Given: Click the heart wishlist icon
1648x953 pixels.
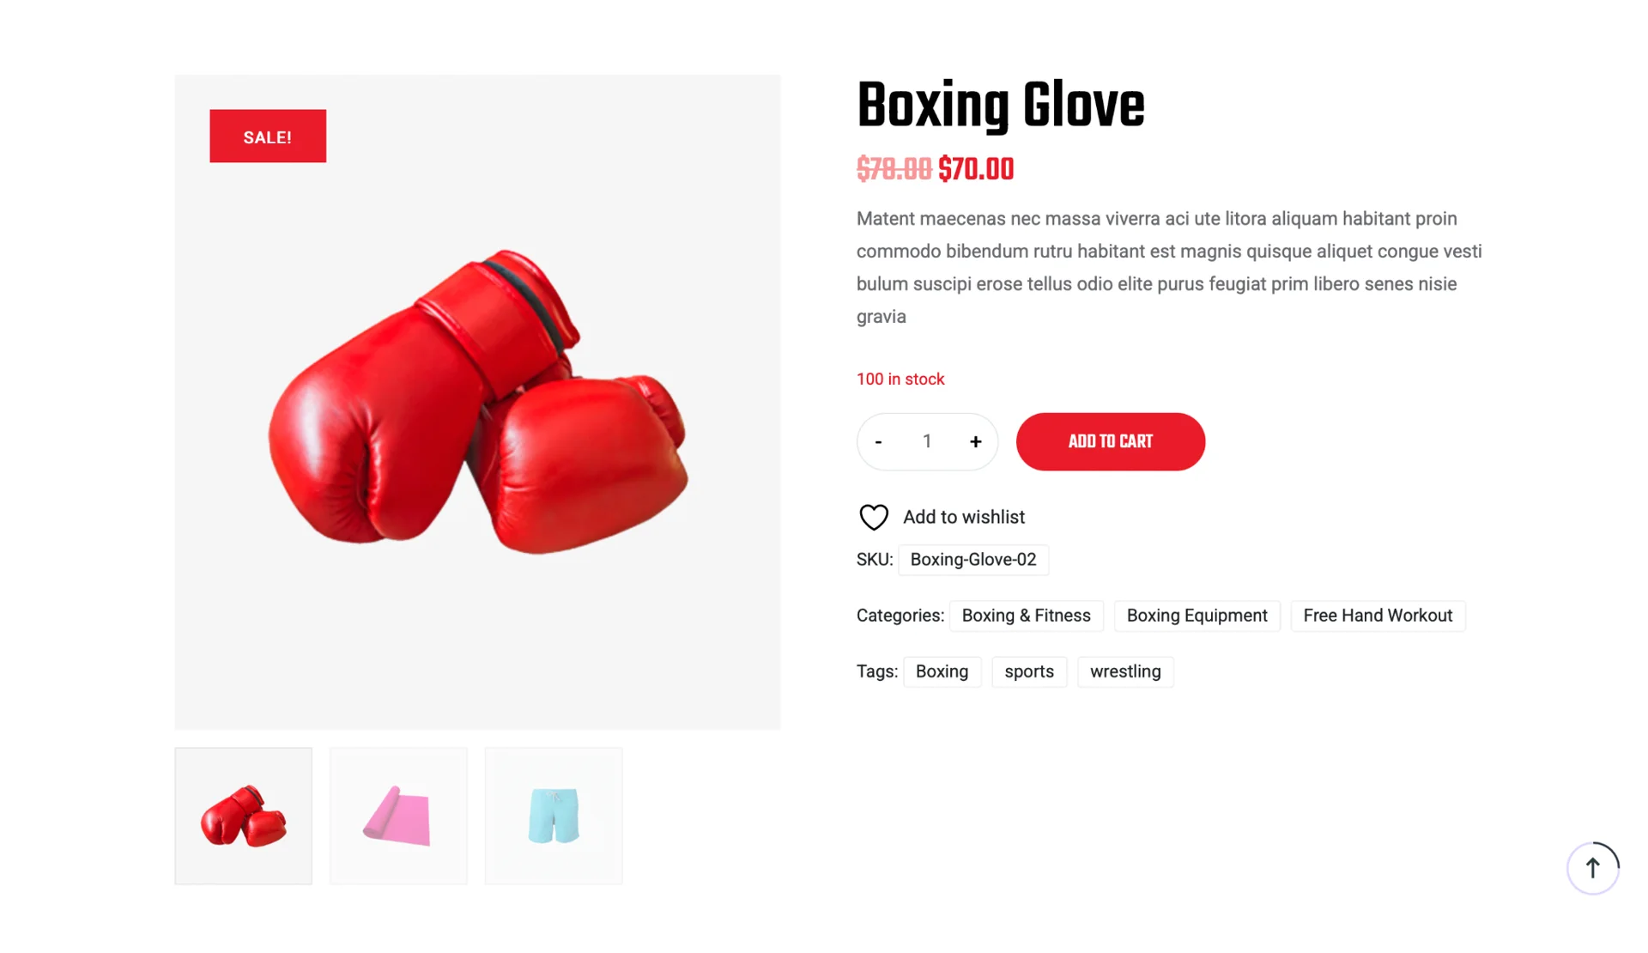Looking at the screenshot, I should tap(874, 517).
